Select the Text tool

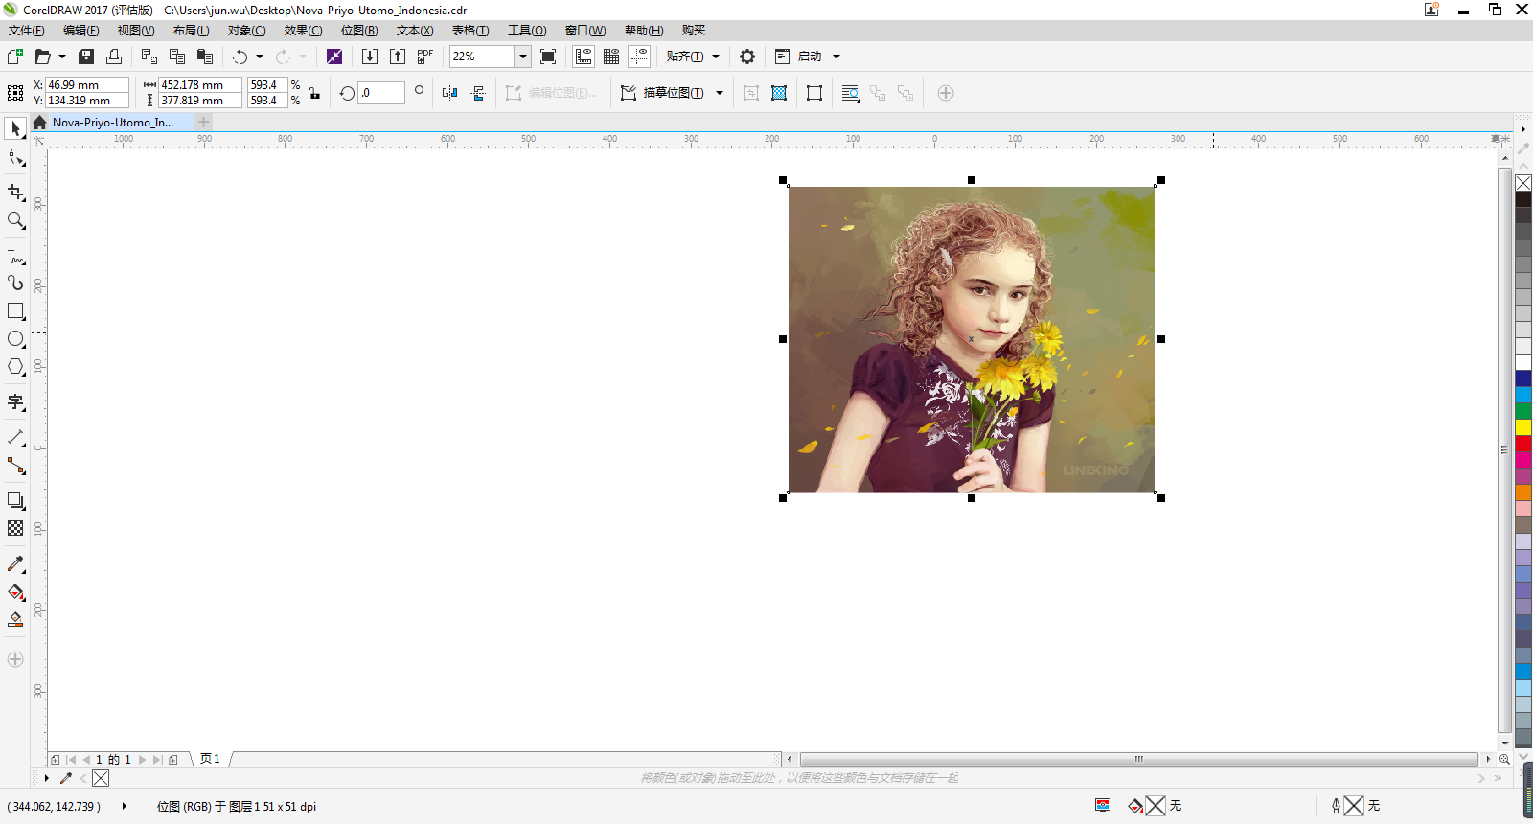[x=15, y=402]
